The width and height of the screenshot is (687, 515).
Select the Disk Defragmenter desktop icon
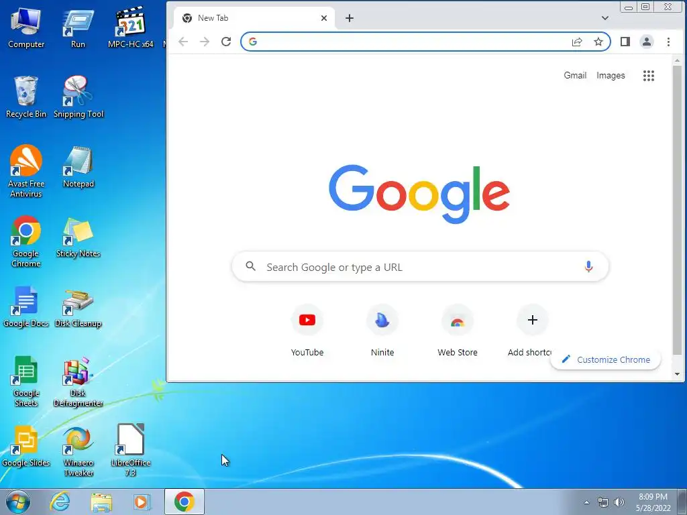point(78,382)
